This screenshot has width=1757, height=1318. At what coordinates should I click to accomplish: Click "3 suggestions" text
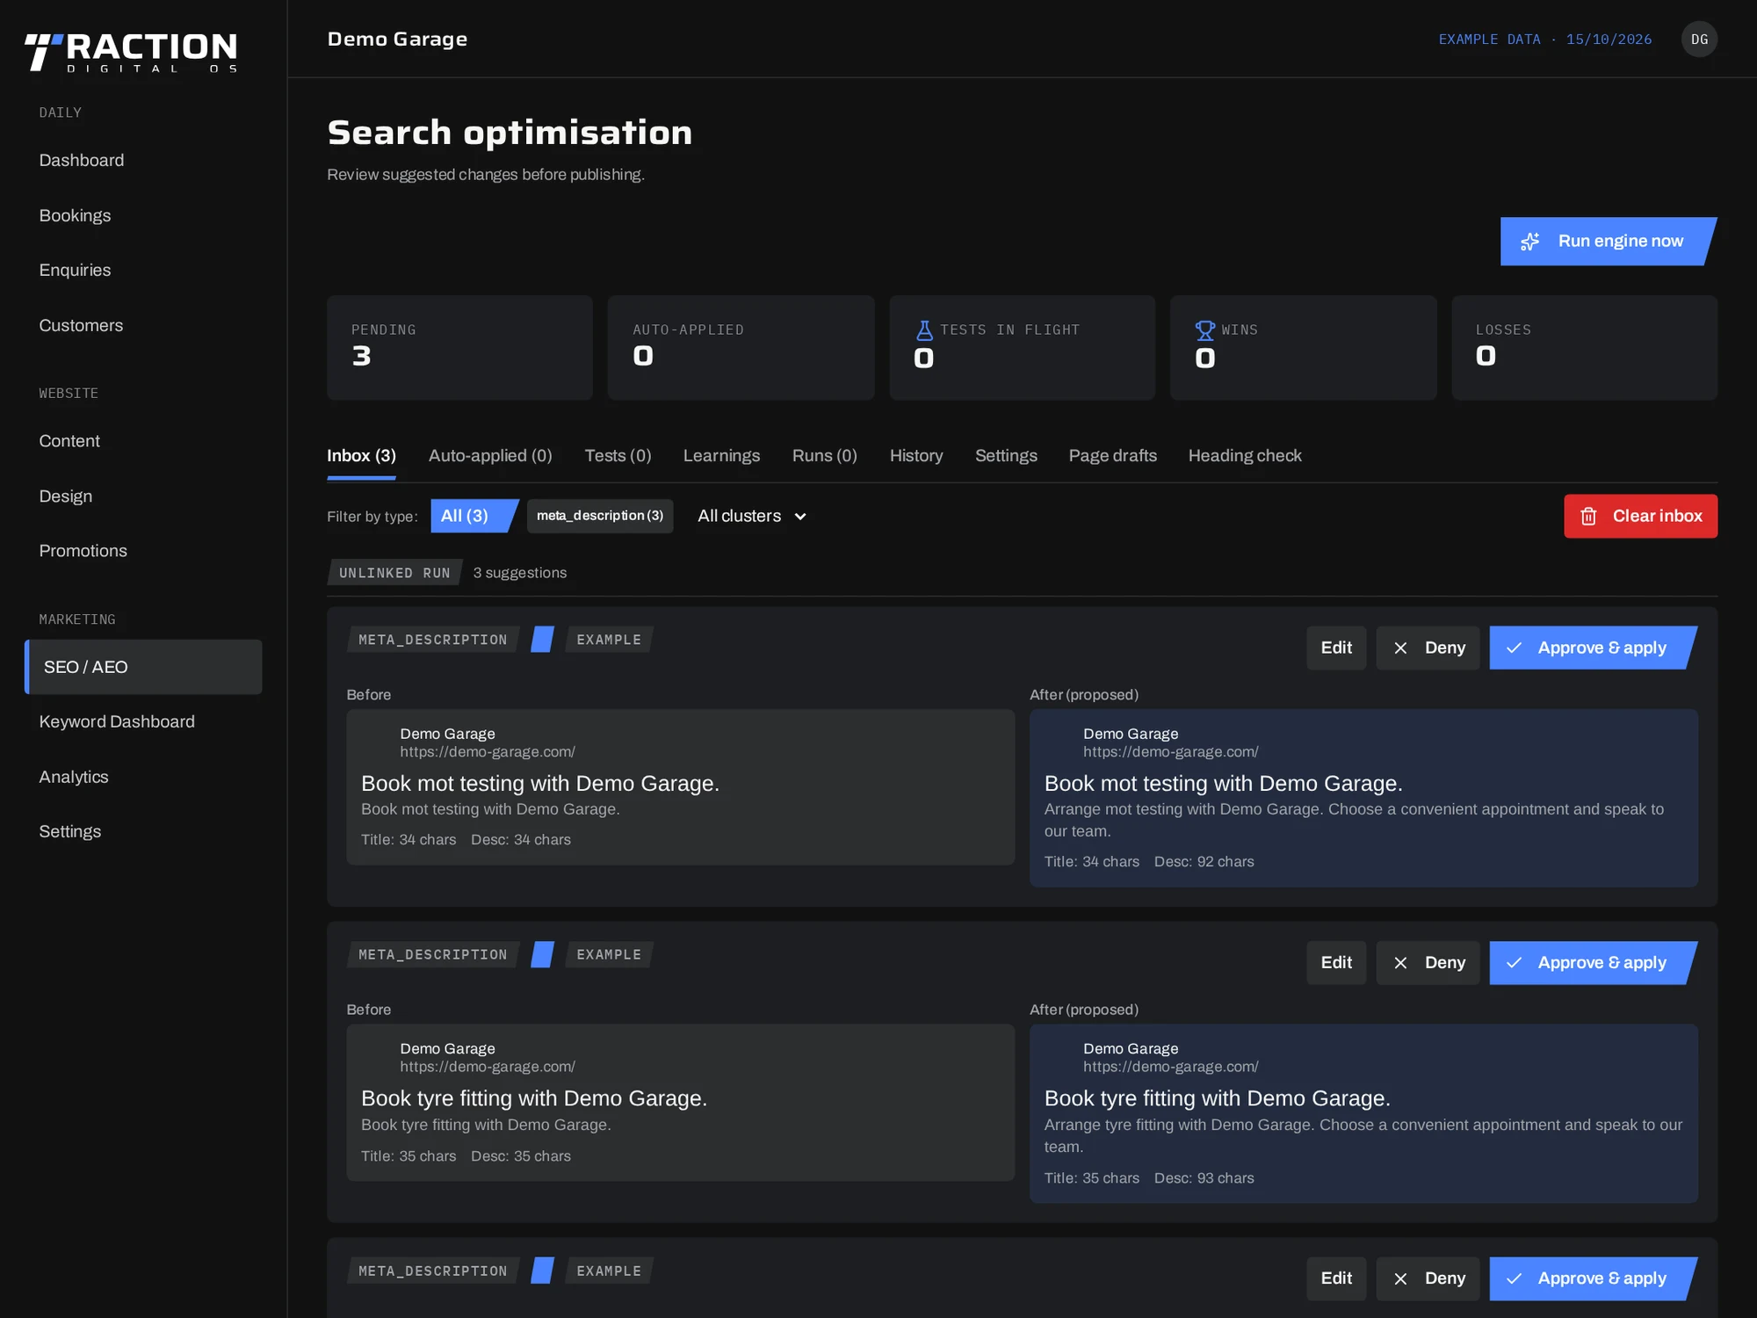520,573
